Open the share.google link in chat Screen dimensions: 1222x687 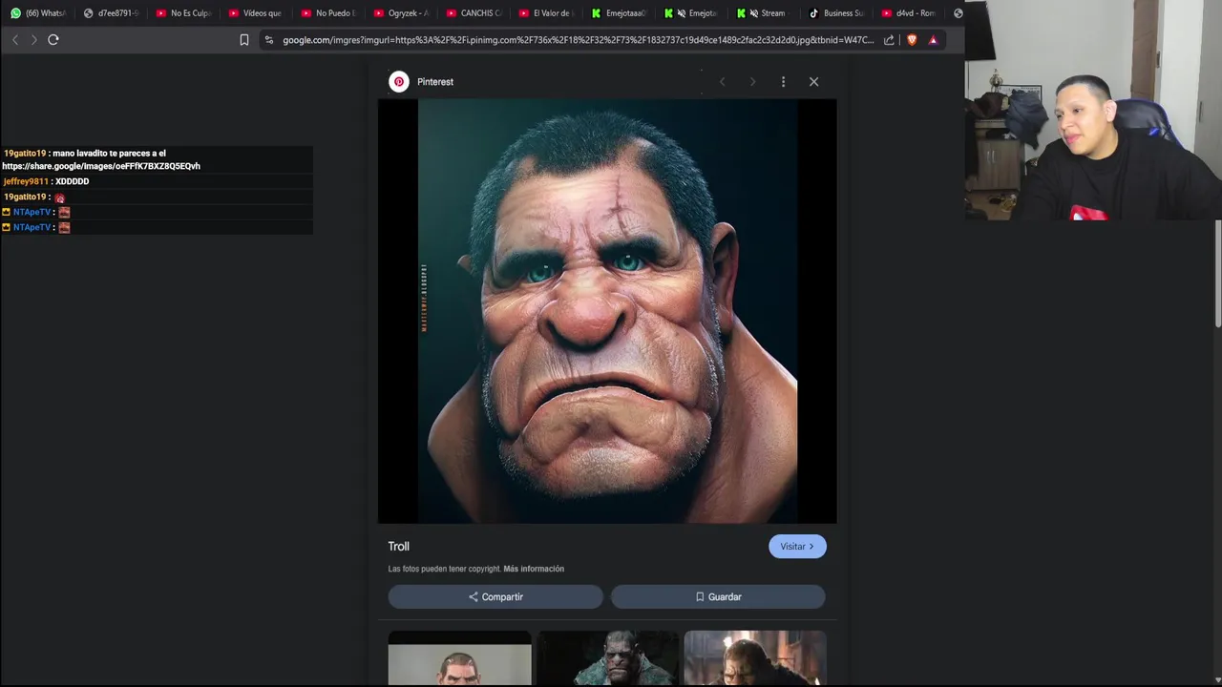(101, 166)
